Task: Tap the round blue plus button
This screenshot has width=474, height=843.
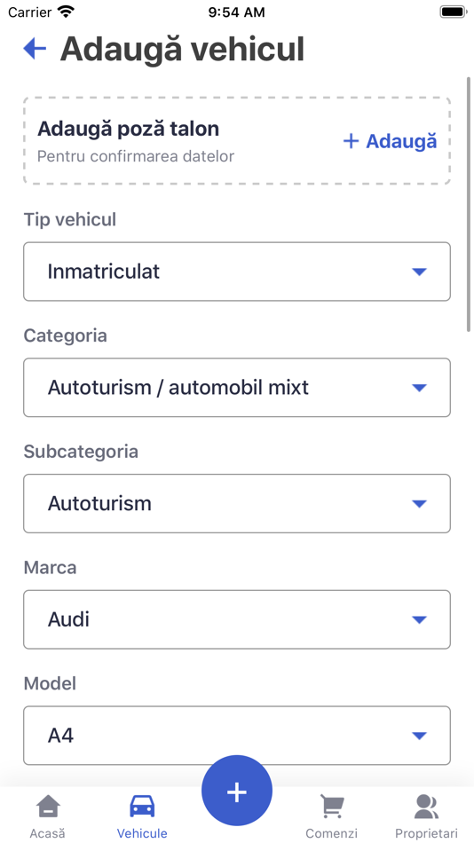Action: coord(237,791)
